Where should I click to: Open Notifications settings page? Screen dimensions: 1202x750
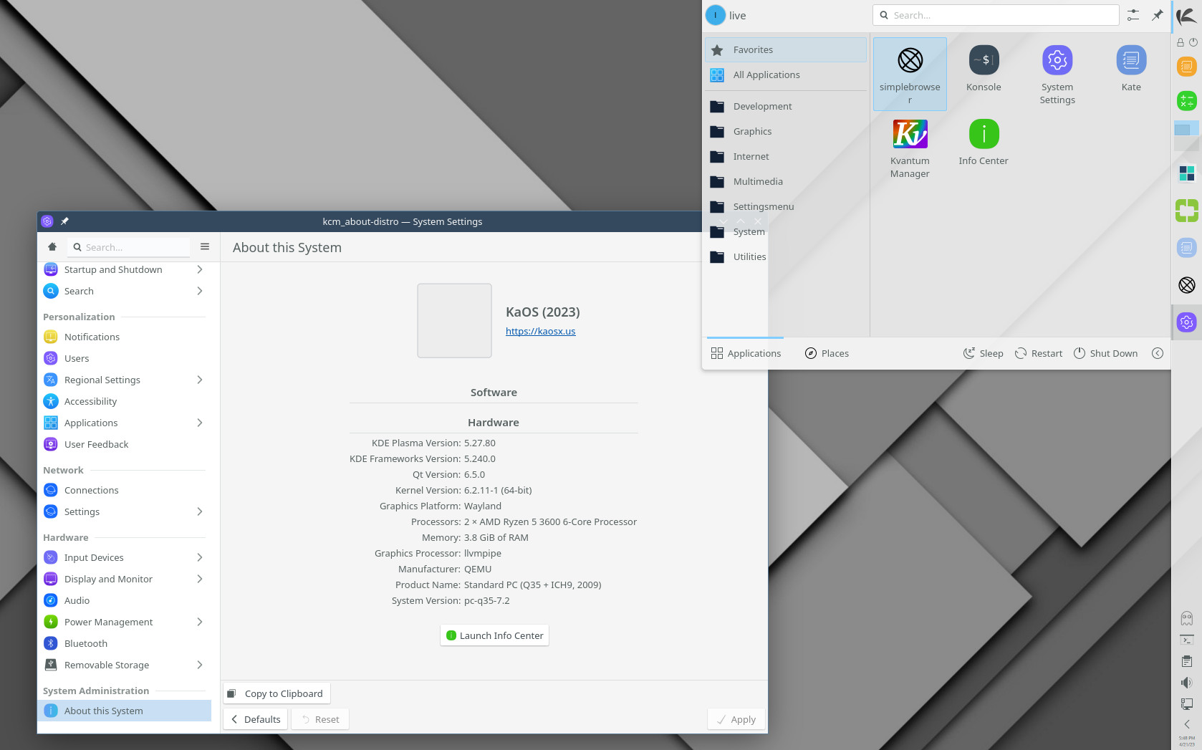[124, 337]
